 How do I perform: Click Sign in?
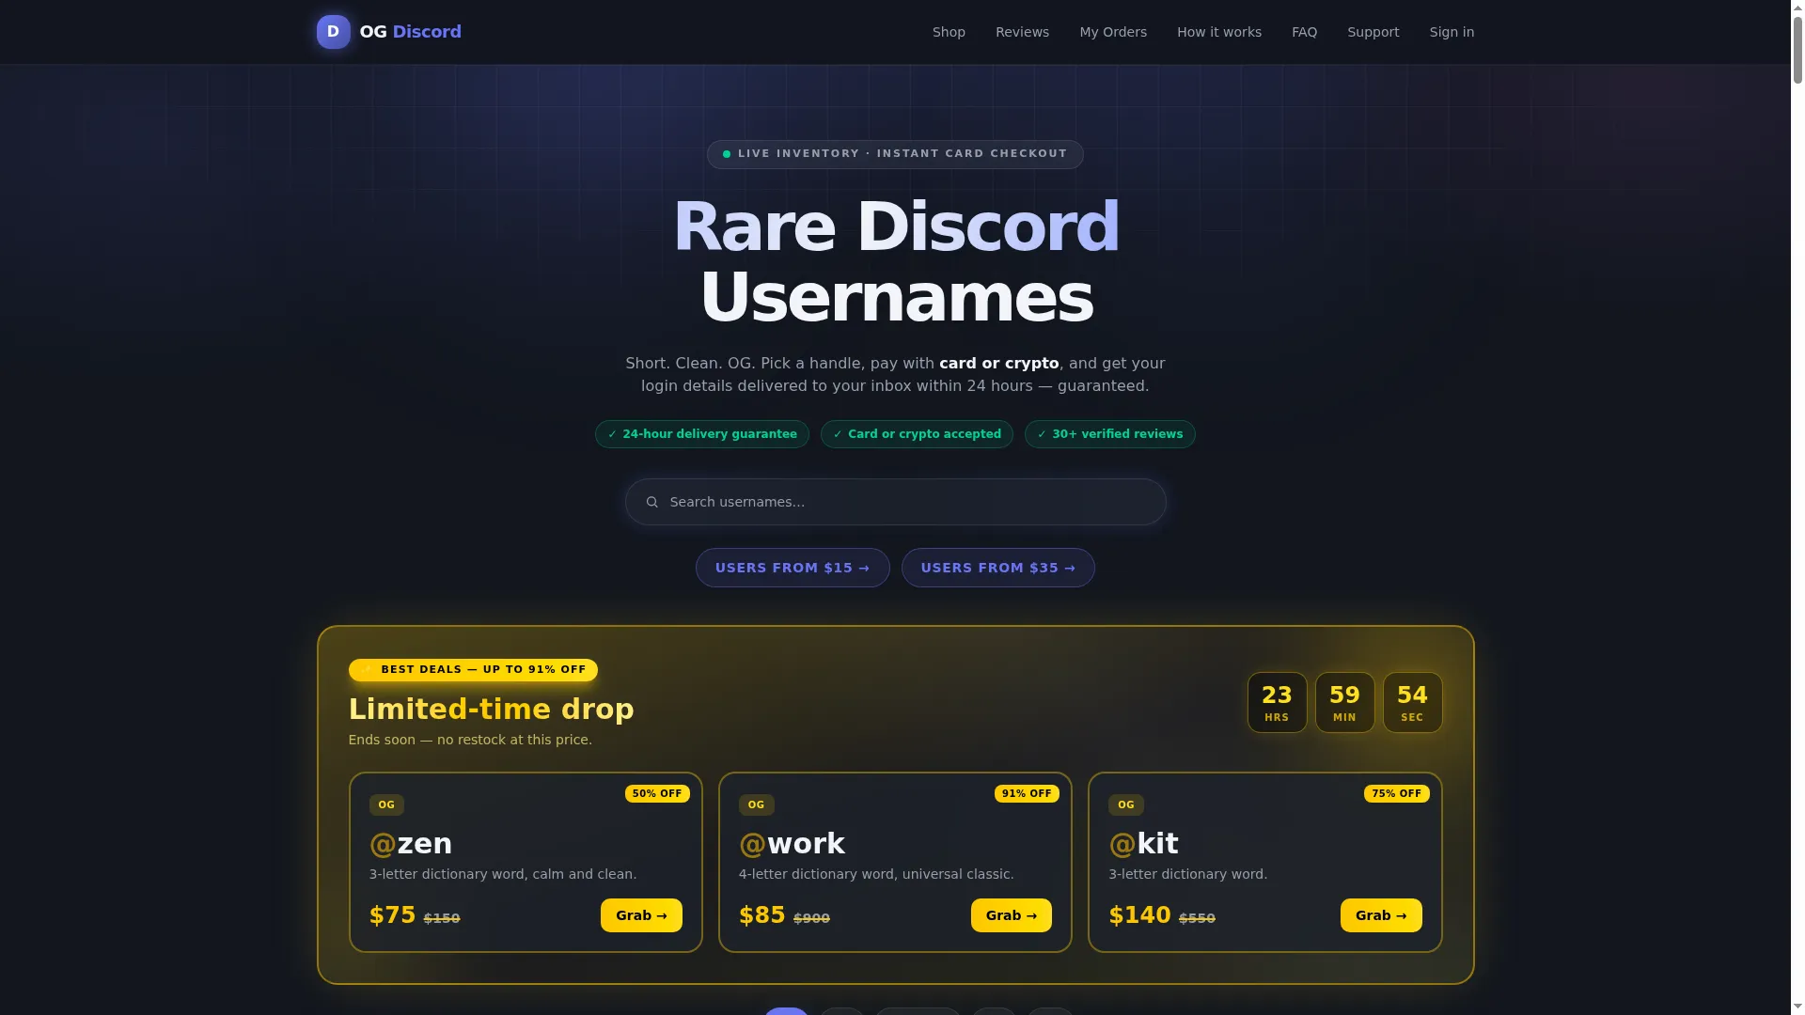click(x=1452, y=32)
